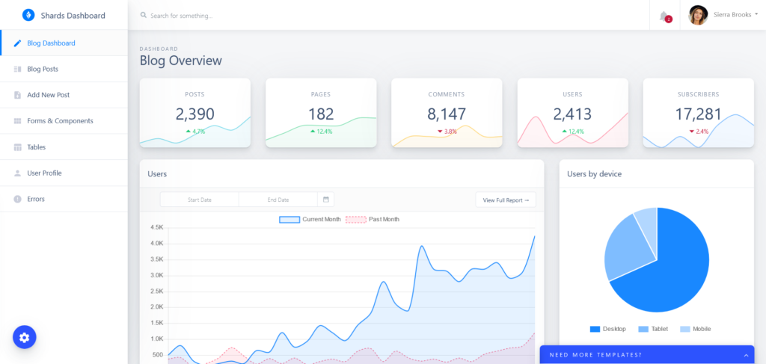This screenshot has height=364, width=766.
Task: Open the blue settings gear button
Action: [x=25, y=337]
